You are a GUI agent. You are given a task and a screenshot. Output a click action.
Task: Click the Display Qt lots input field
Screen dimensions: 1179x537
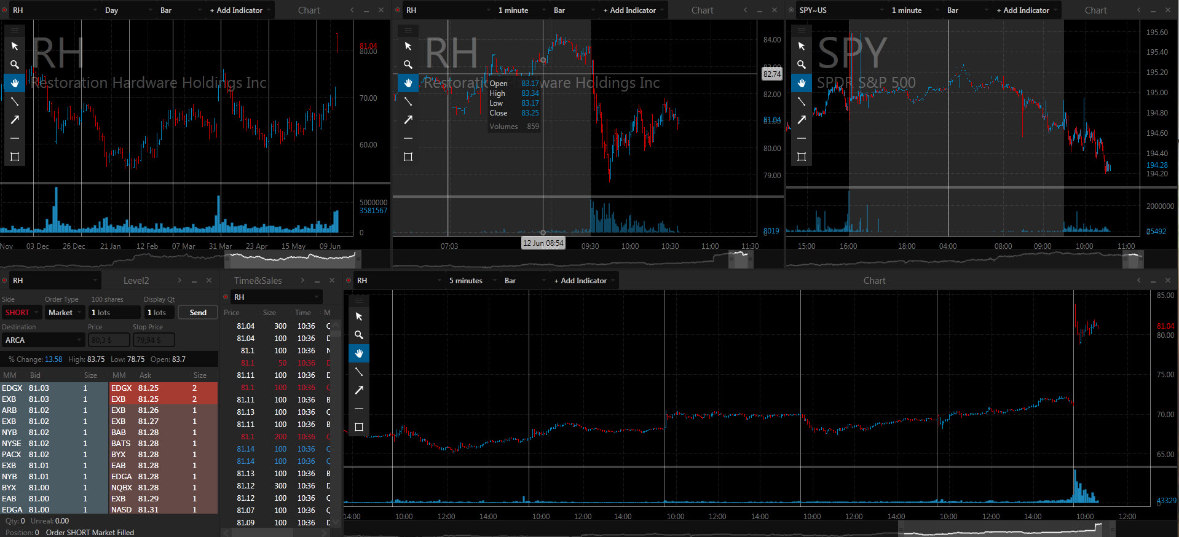click(159, 313)
